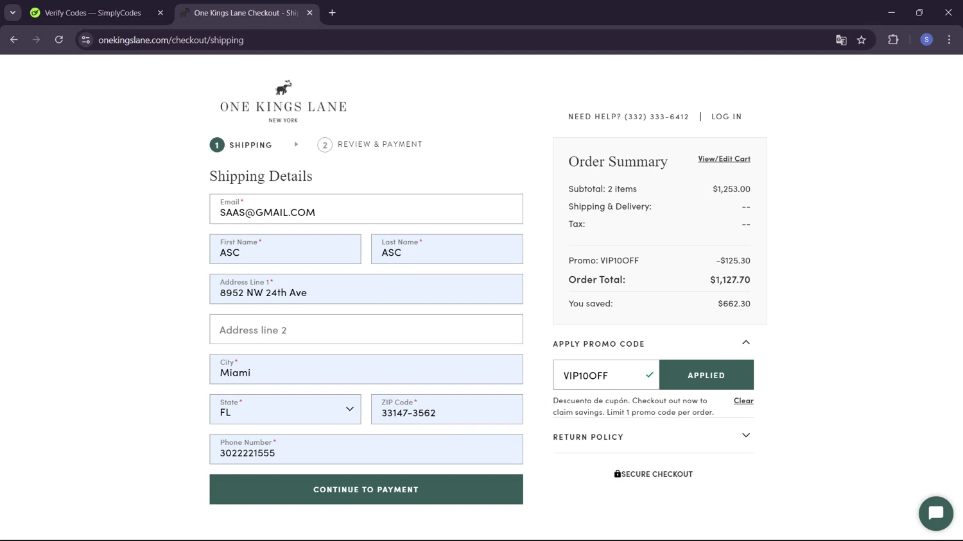Viewport: 963px width, 541px height.
Task: Click the City field
Action: 366,369
